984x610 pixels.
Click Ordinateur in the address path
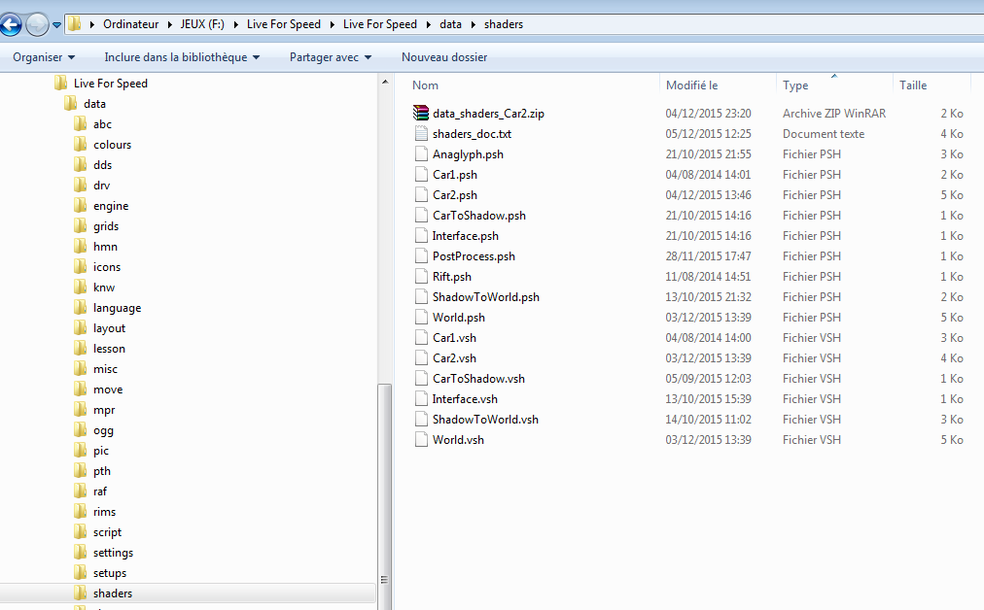130,24
